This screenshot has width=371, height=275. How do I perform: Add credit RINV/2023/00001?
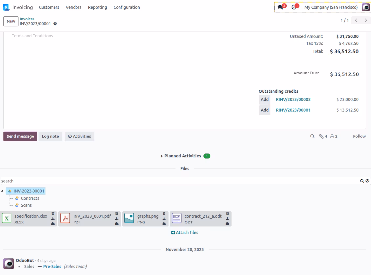[x=265, y=110]
